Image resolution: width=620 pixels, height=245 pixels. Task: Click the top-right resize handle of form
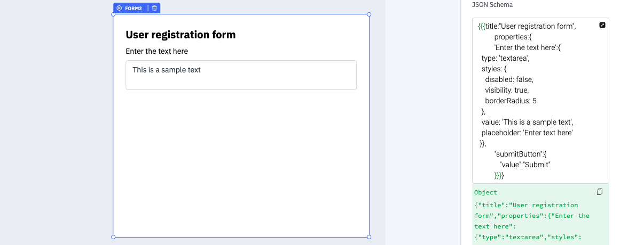tap(369, 14)
